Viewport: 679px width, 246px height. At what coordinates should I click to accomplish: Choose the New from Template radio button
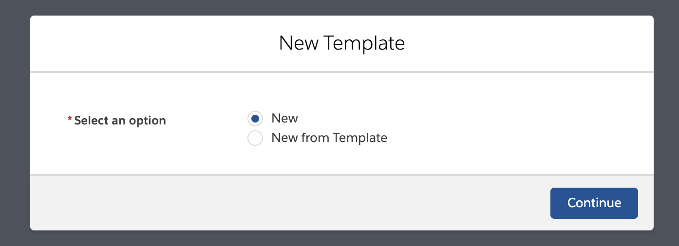coord(255,138)
